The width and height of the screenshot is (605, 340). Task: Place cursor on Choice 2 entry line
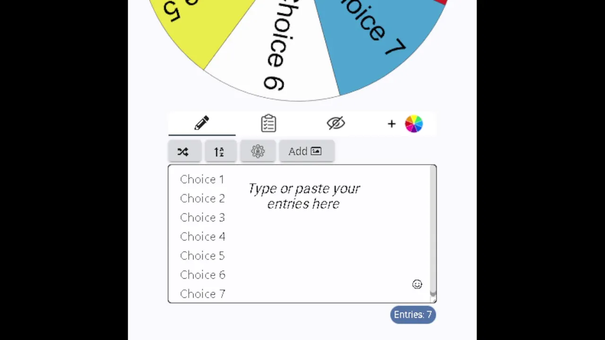[202, 198]
